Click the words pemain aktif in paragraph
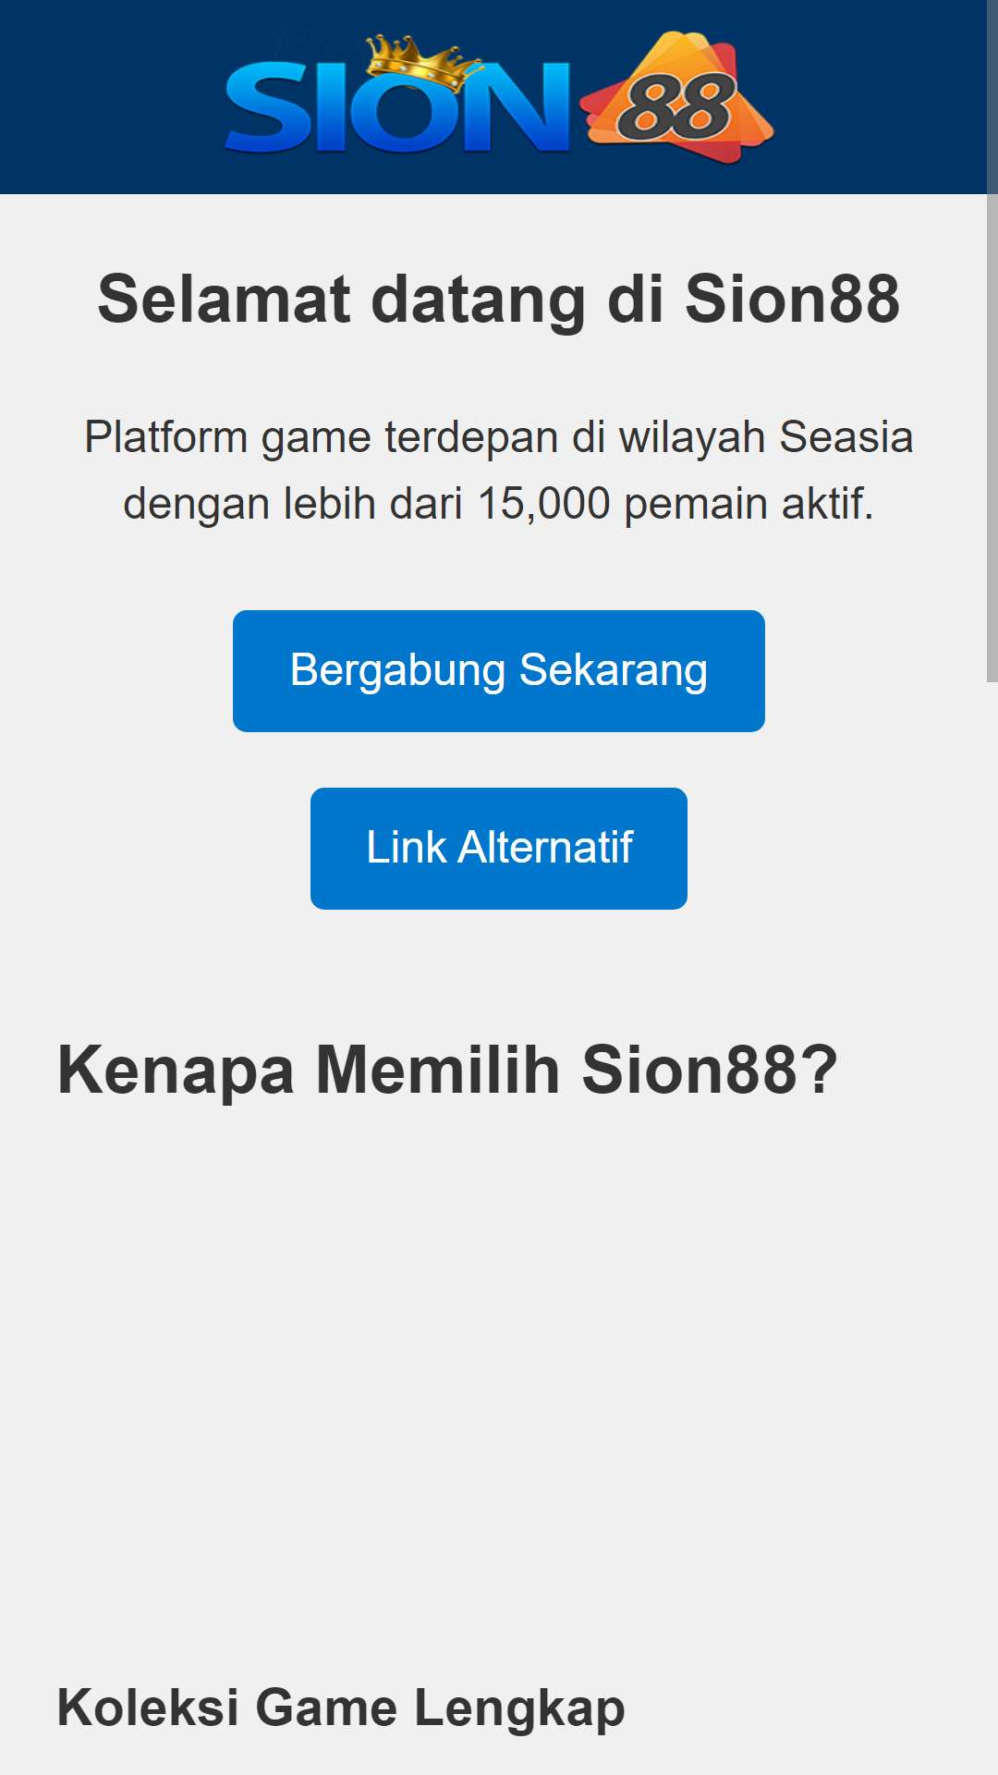Image resolution: width=998 pixels, height=1775 pixels. 748,504
